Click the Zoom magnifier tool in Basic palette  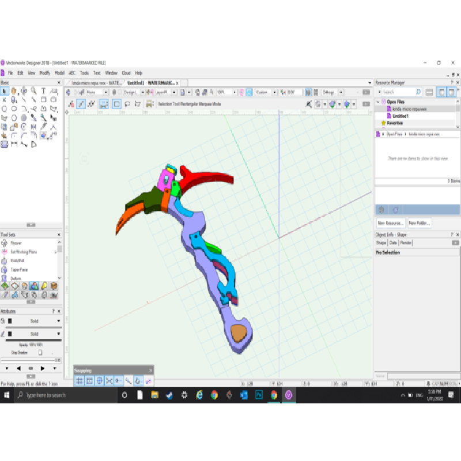(34, 90)
